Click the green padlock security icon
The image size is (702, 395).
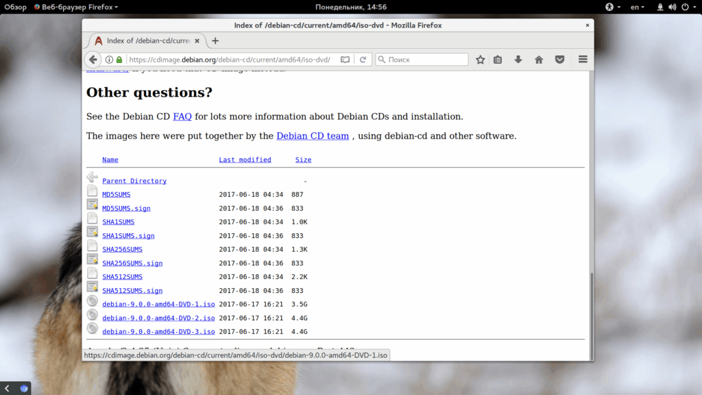pyautogui.click(x=119, y=60)
